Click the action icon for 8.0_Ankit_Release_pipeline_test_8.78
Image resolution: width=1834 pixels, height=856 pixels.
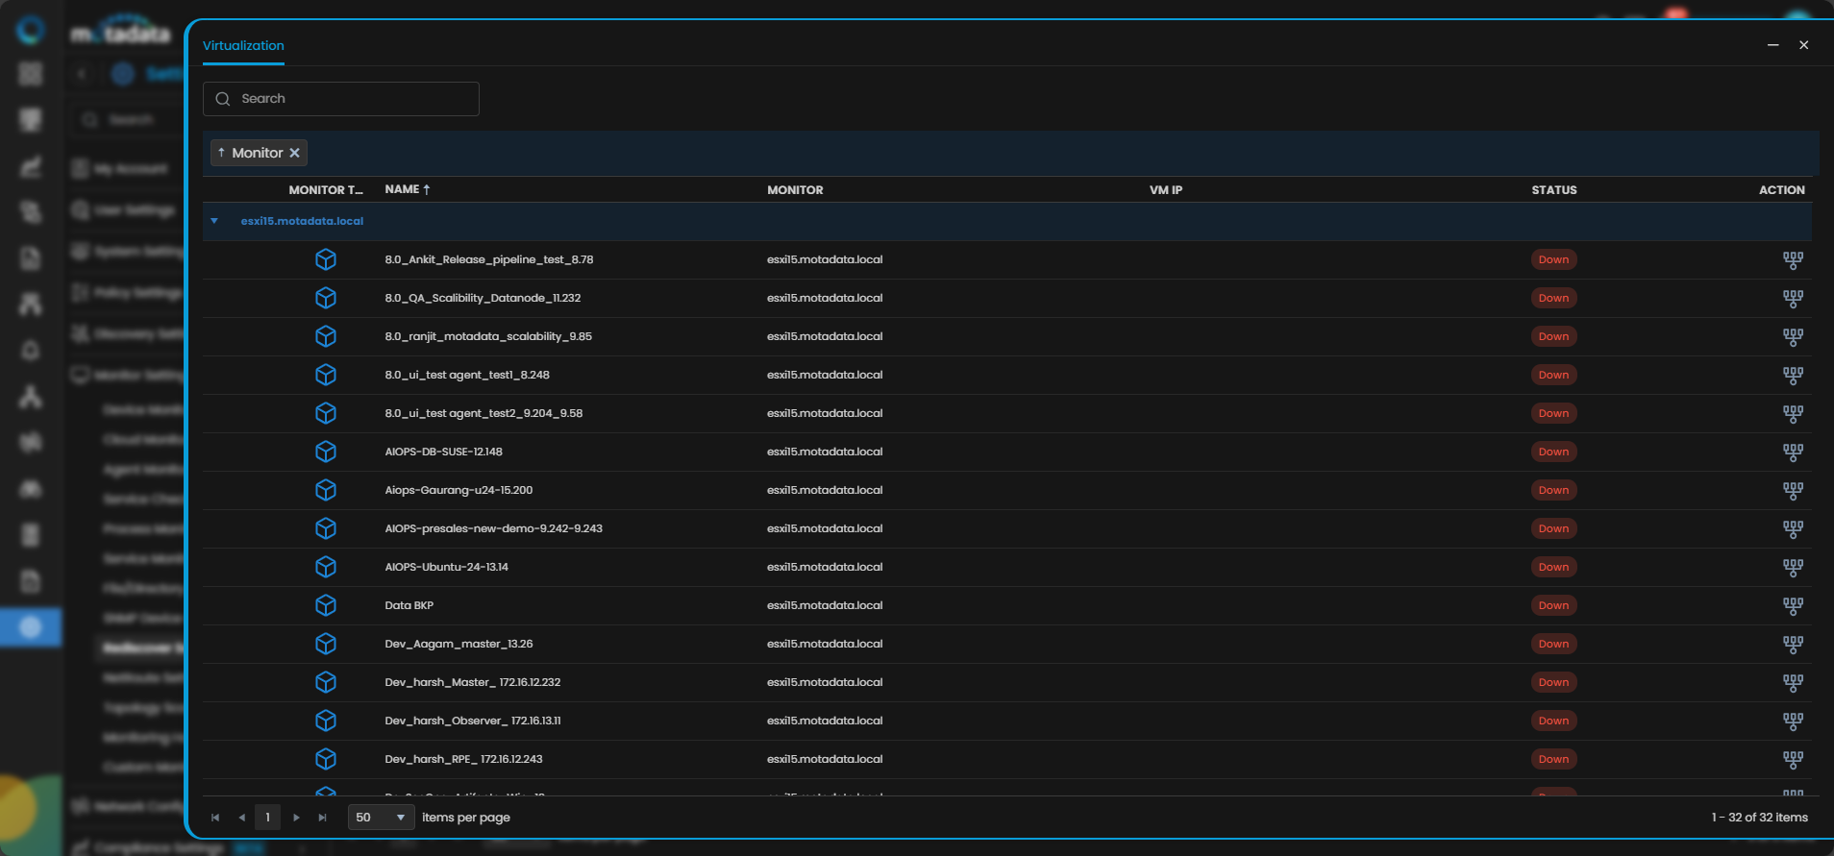tap(1793, 260)
